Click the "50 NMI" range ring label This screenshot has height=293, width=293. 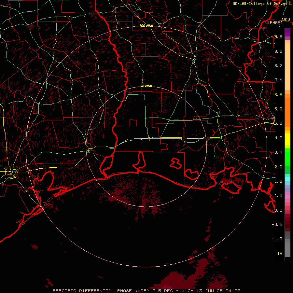point(146,86)
